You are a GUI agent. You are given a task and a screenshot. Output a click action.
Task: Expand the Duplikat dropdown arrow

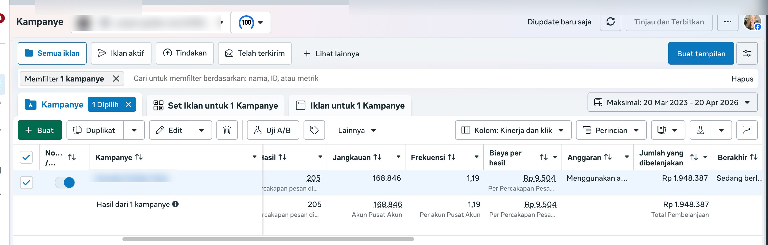[x=134, y=130]
